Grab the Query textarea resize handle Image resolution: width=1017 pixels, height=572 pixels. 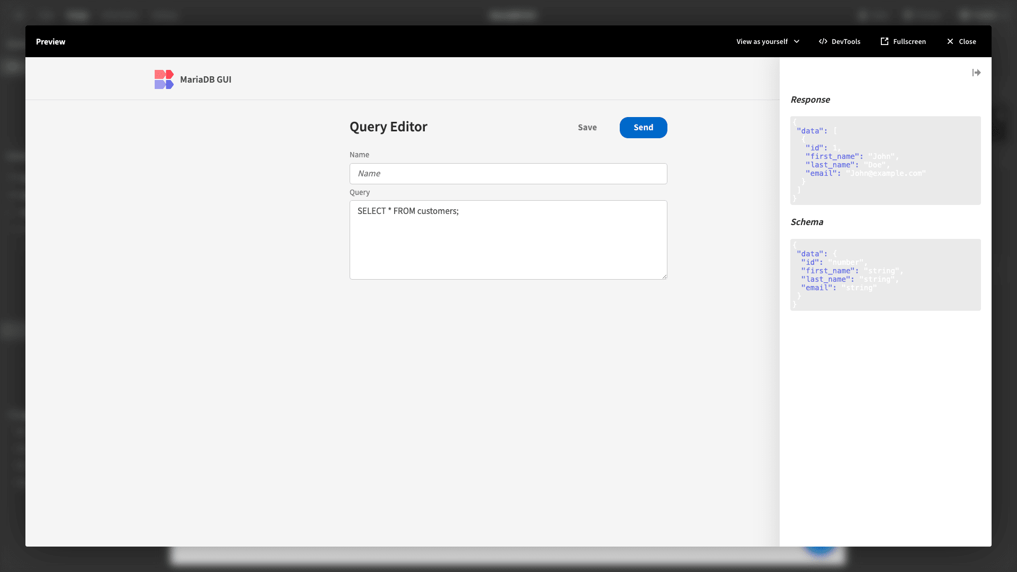coord(664,276)
